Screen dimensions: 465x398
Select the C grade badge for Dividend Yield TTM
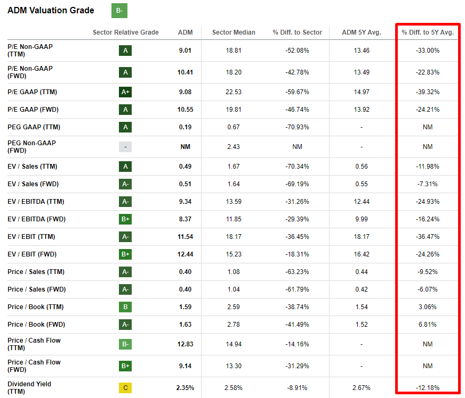click(125, 388)
